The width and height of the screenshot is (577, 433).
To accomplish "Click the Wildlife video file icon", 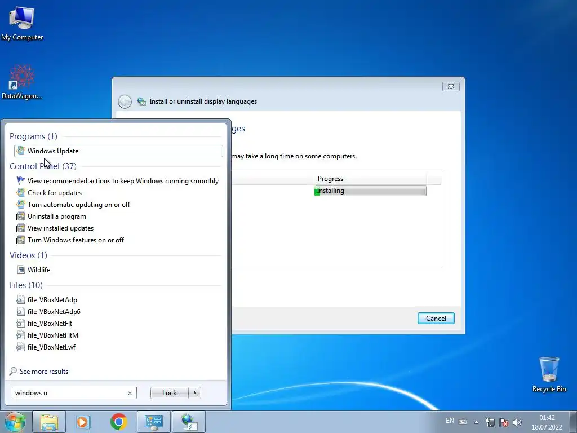I will (21, 270).
